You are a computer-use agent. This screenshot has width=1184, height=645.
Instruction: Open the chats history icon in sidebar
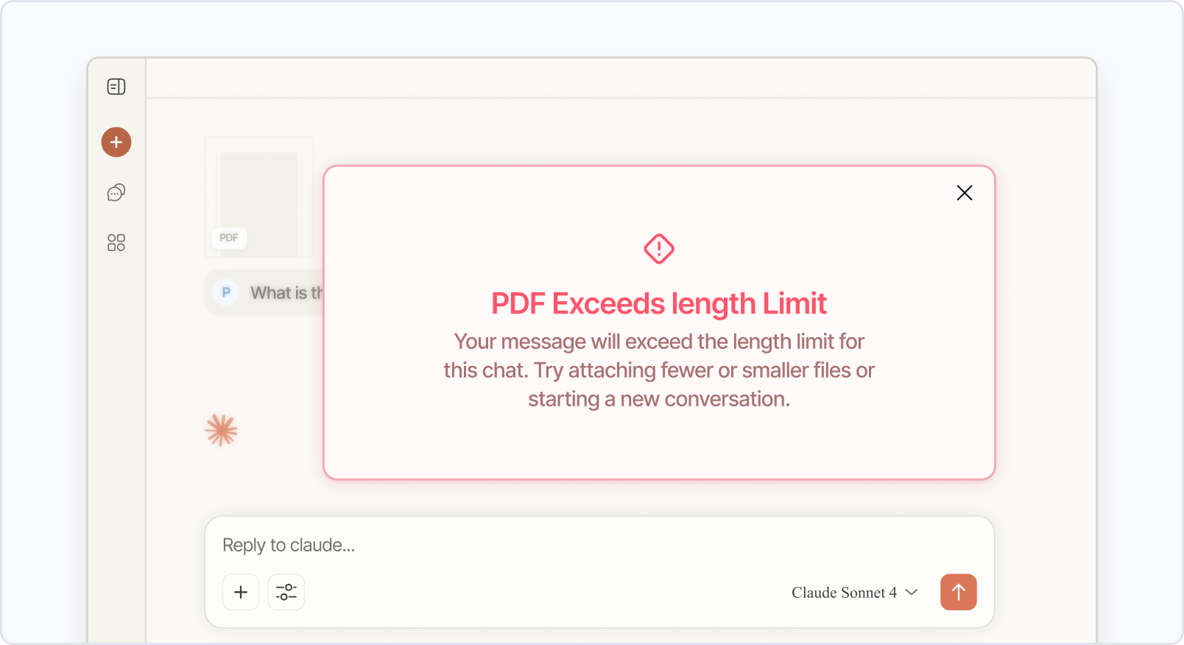116,193
